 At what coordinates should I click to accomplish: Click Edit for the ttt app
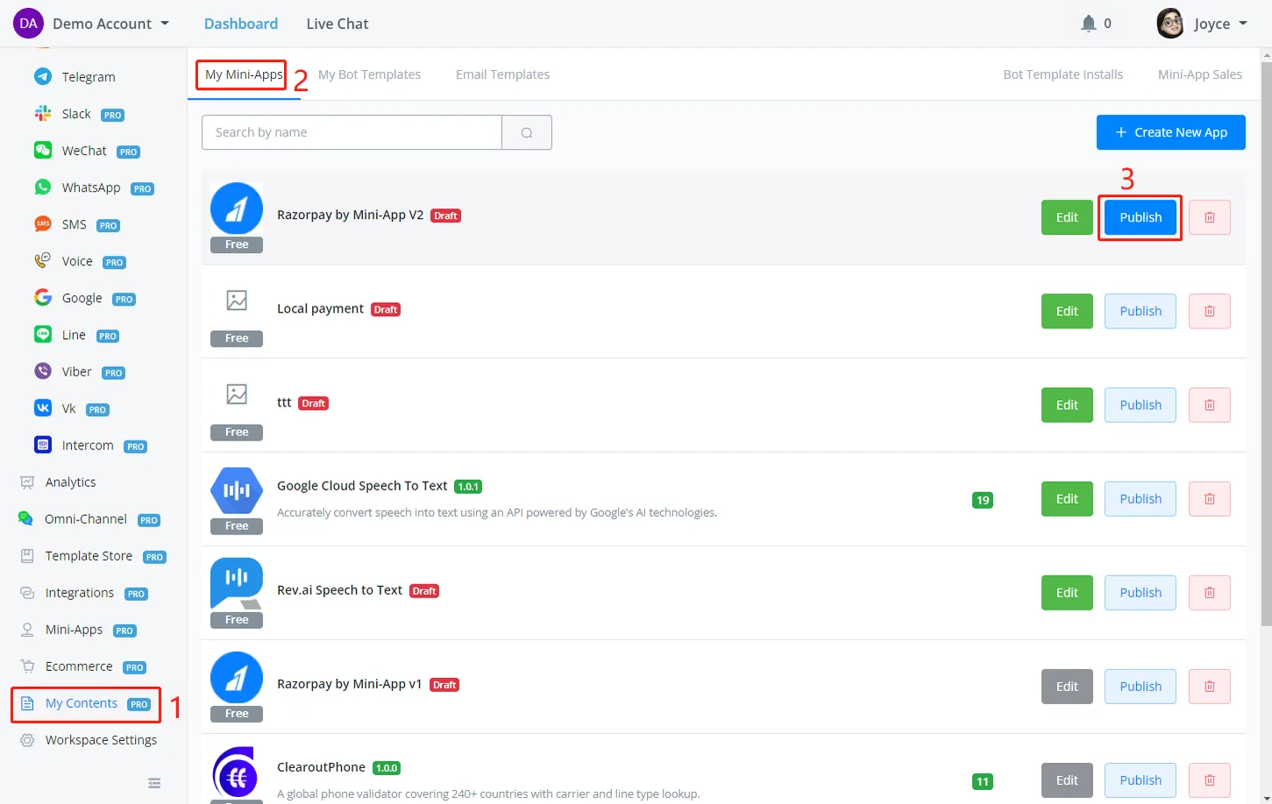[x=1067, y=405]
